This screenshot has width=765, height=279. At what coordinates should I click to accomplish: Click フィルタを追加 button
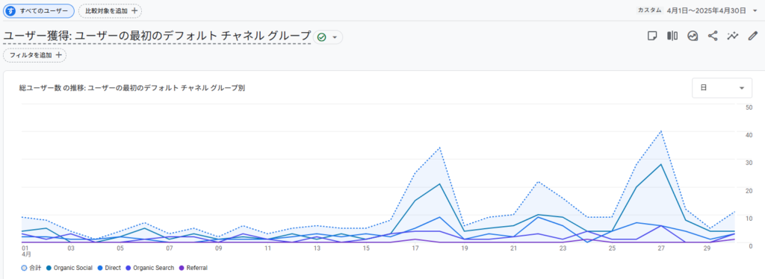point(34,55)
